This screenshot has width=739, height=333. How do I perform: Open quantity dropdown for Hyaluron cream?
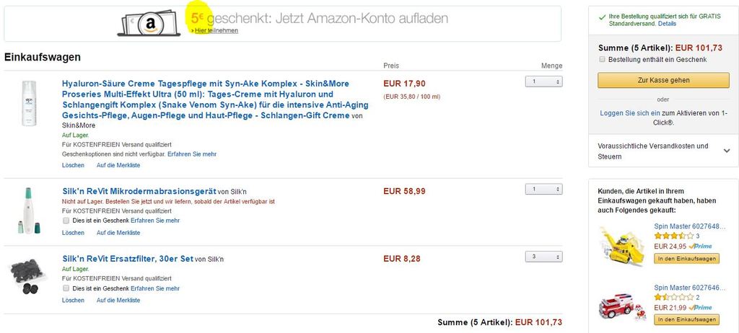point(543,82)
